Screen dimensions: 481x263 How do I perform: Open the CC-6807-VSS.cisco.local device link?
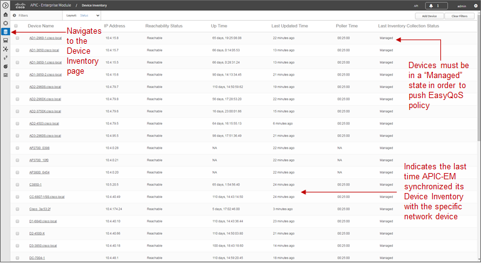[x=47, y=197]
